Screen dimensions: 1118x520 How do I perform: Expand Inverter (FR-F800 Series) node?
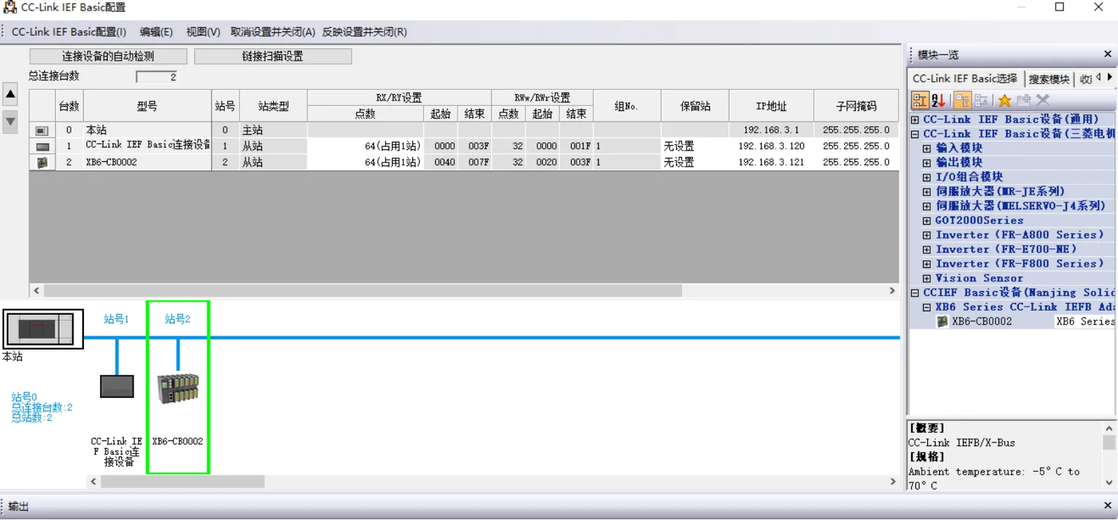(927, 264)
